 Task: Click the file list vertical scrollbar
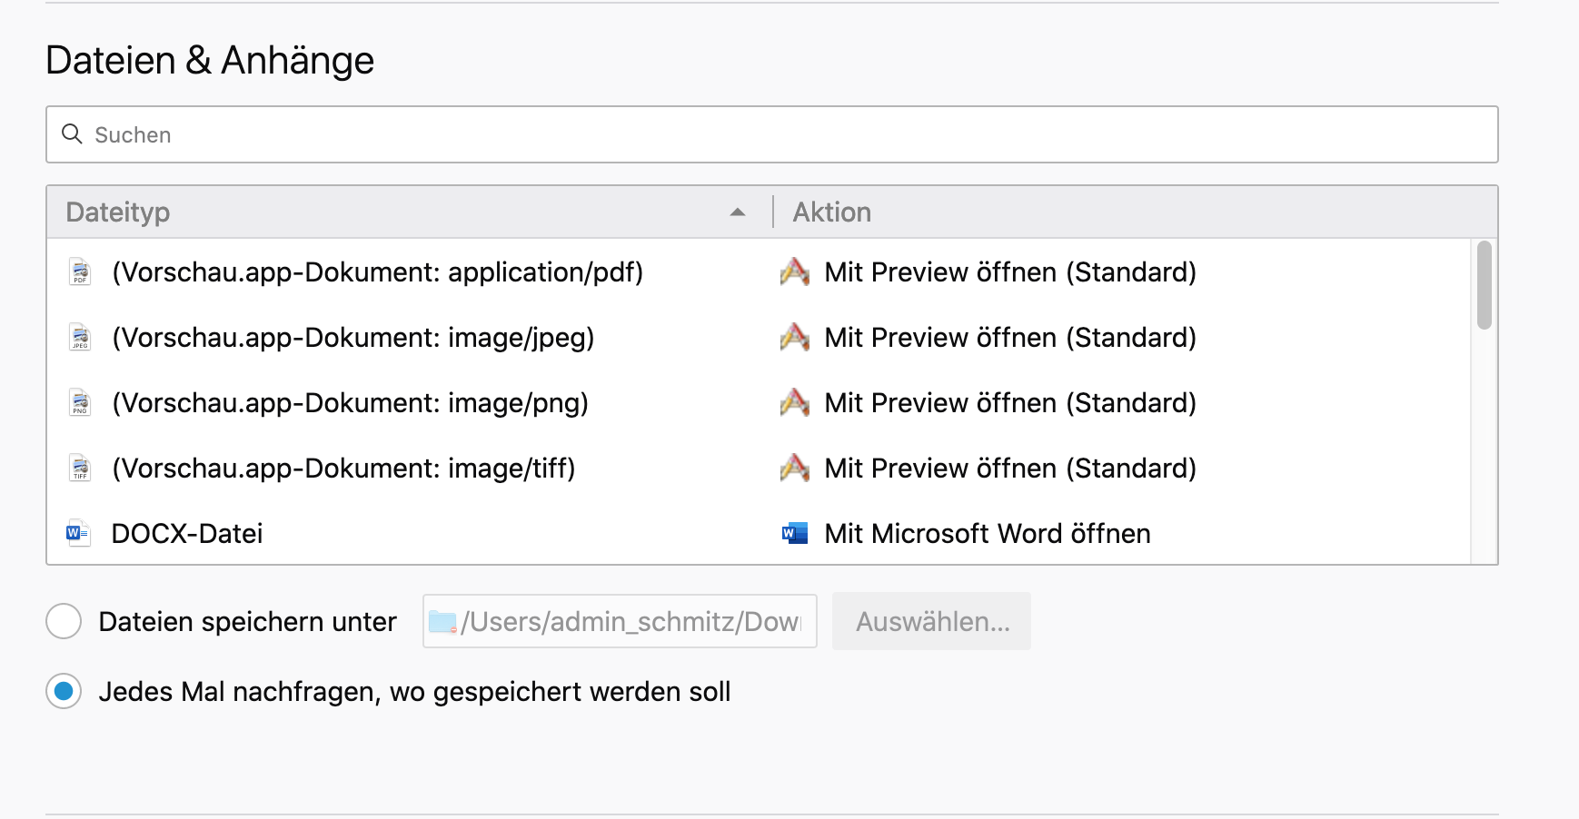(x=1484, y=285)
